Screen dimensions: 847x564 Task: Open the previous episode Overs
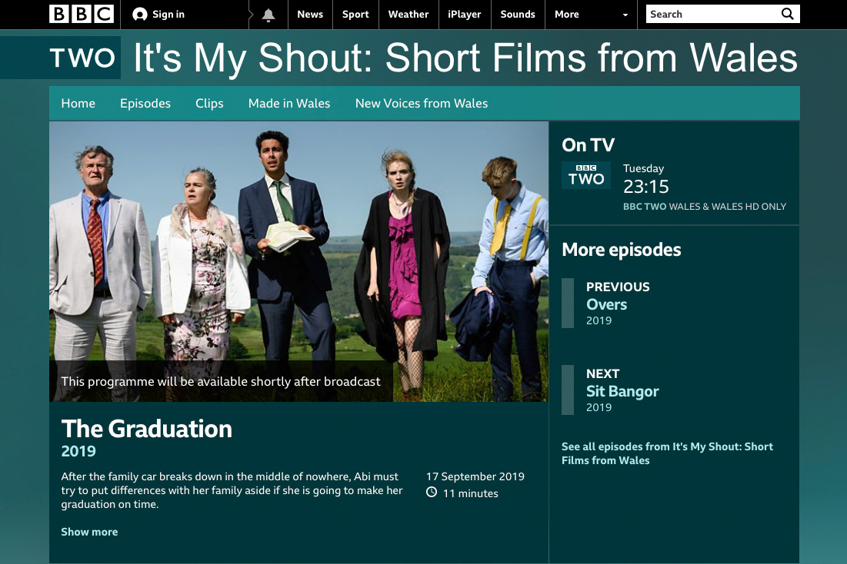click(x=607, y=304)
